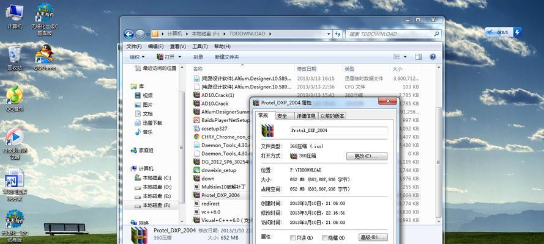Open recent pages dropdown beside forward arrow
This screenshot has height=244, width=544.
(148, 34)
